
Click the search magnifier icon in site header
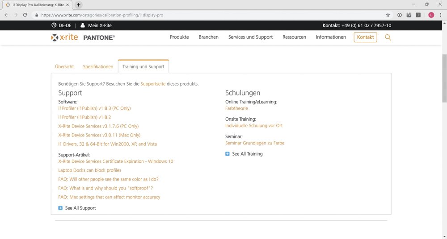click(388, 37)
